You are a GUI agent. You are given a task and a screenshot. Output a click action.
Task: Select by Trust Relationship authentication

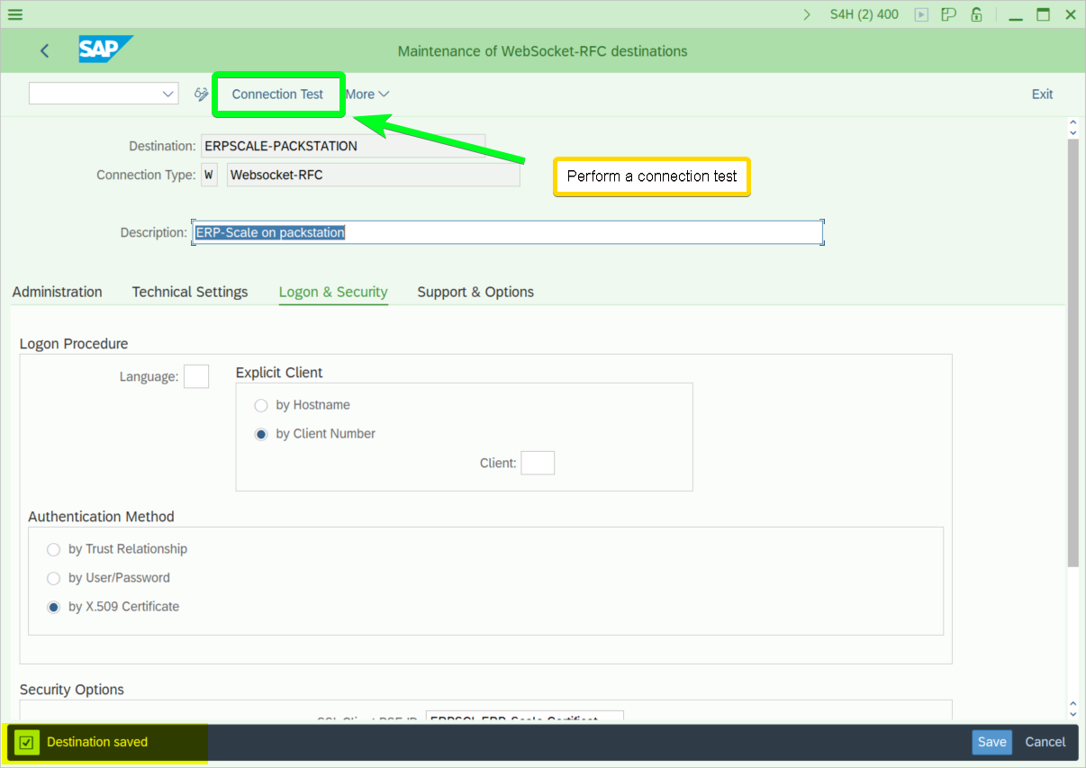click(x=54, y=549)
